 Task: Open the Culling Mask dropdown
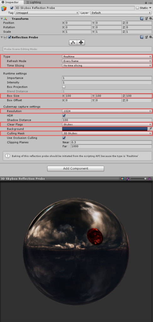(107, 133)
